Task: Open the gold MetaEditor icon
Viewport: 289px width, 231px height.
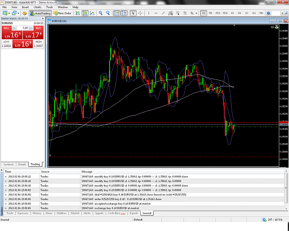Action: click(25, 13)
